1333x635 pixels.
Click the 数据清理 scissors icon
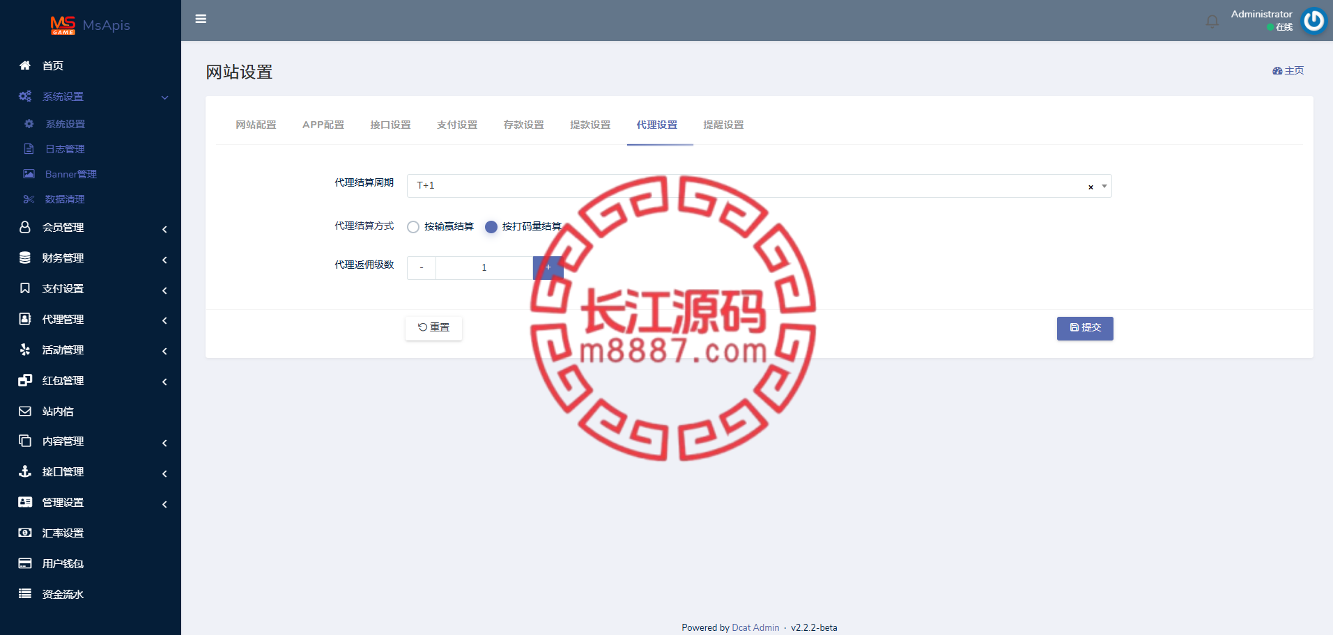[x=29, y=199]
